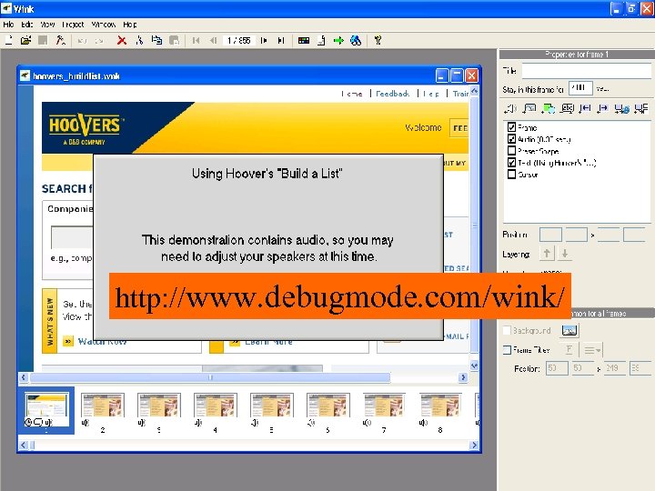Move layer up with the up arrow
The height and width of the screenshot is (491, 655).
547,253
